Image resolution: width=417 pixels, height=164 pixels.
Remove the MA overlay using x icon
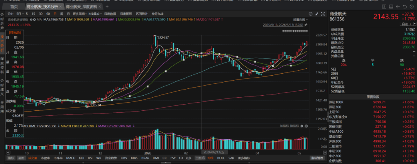[x=35, y=19]
